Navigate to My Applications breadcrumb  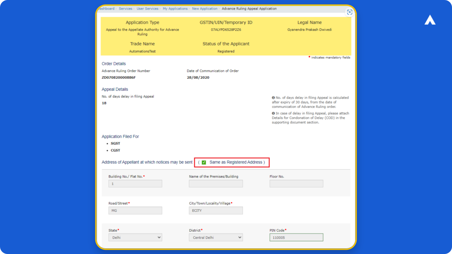(175, 8)
